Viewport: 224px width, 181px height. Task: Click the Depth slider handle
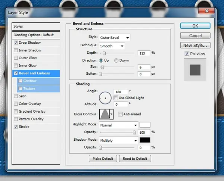pyautogui.click(x=104, y=53)
